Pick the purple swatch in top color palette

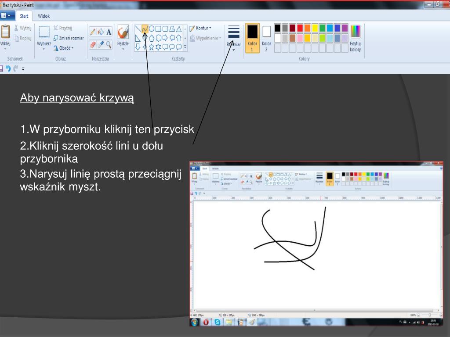tap(345, 28)
